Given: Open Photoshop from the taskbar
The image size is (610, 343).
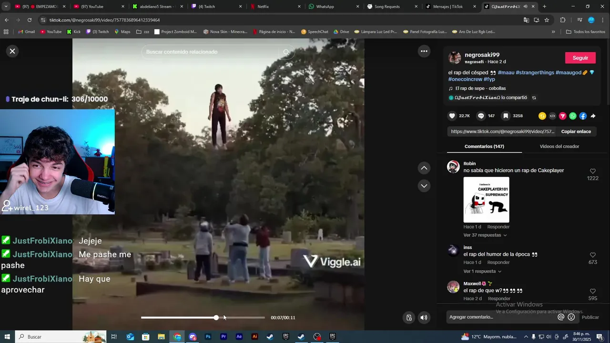Looking at the screenshot, I should point(208,337).
